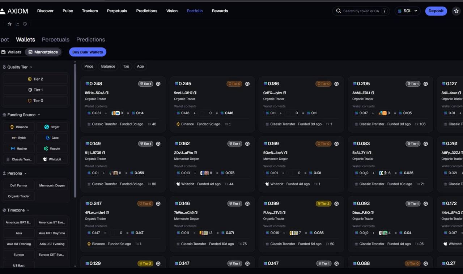Screen dimensions: 463x274
Task: Copy wallet address 5sSi...7Y1i
Action: [x=370, y=153]
